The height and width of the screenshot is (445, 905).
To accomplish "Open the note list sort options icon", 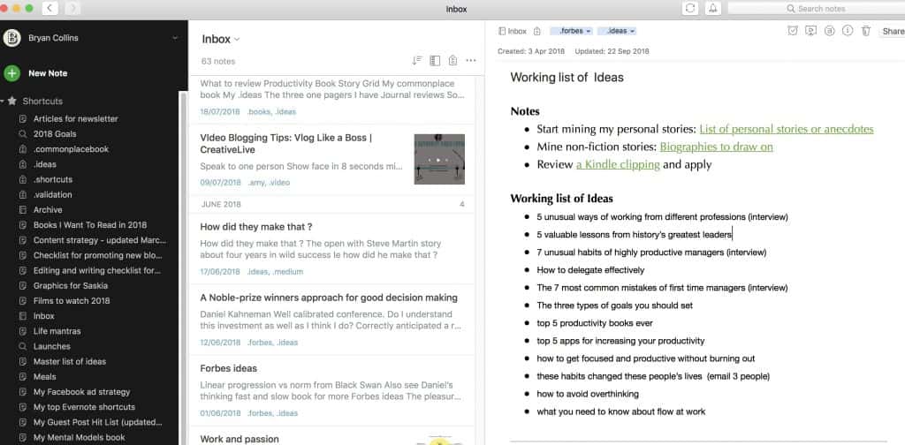I will point(417,61).
